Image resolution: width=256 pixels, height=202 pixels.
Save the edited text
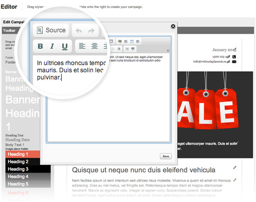pyautogui.click(x=166, y=156)
